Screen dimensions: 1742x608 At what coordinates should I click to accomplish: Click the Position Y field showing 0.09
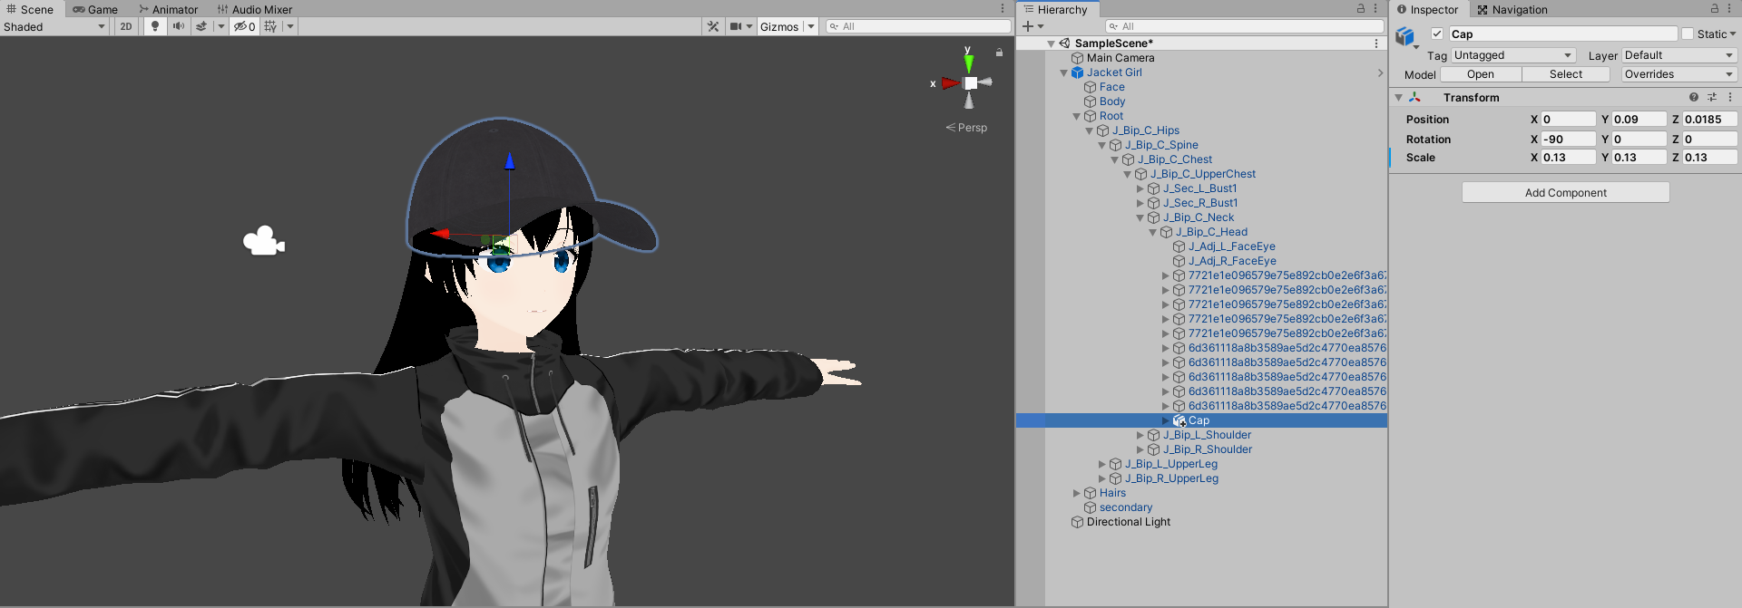click(1639, 119)
